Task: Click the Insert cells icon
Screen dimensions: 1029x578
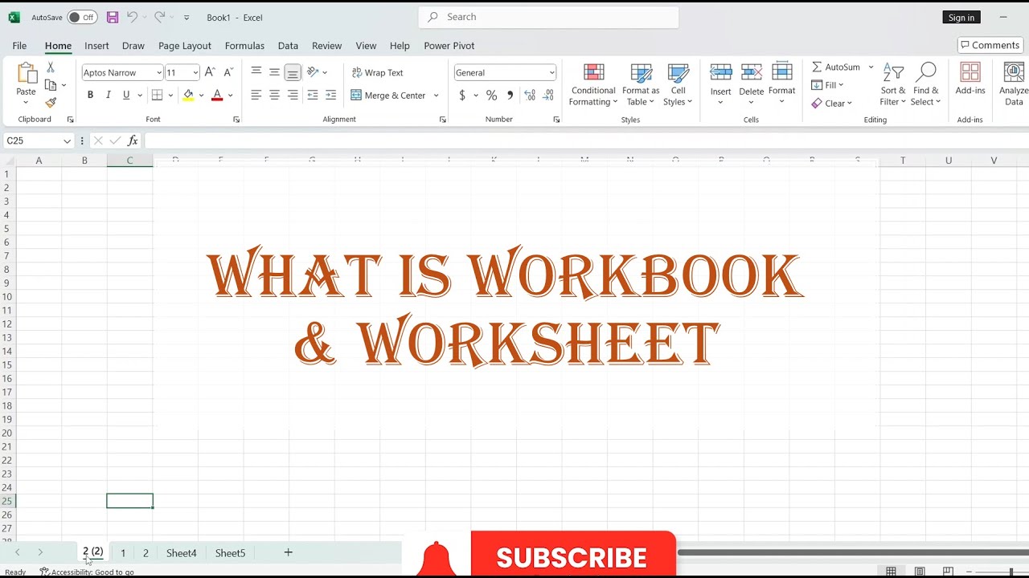Action: (x=721, y=73)
